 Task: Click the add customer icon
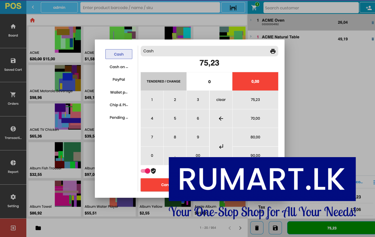point(369,8)
